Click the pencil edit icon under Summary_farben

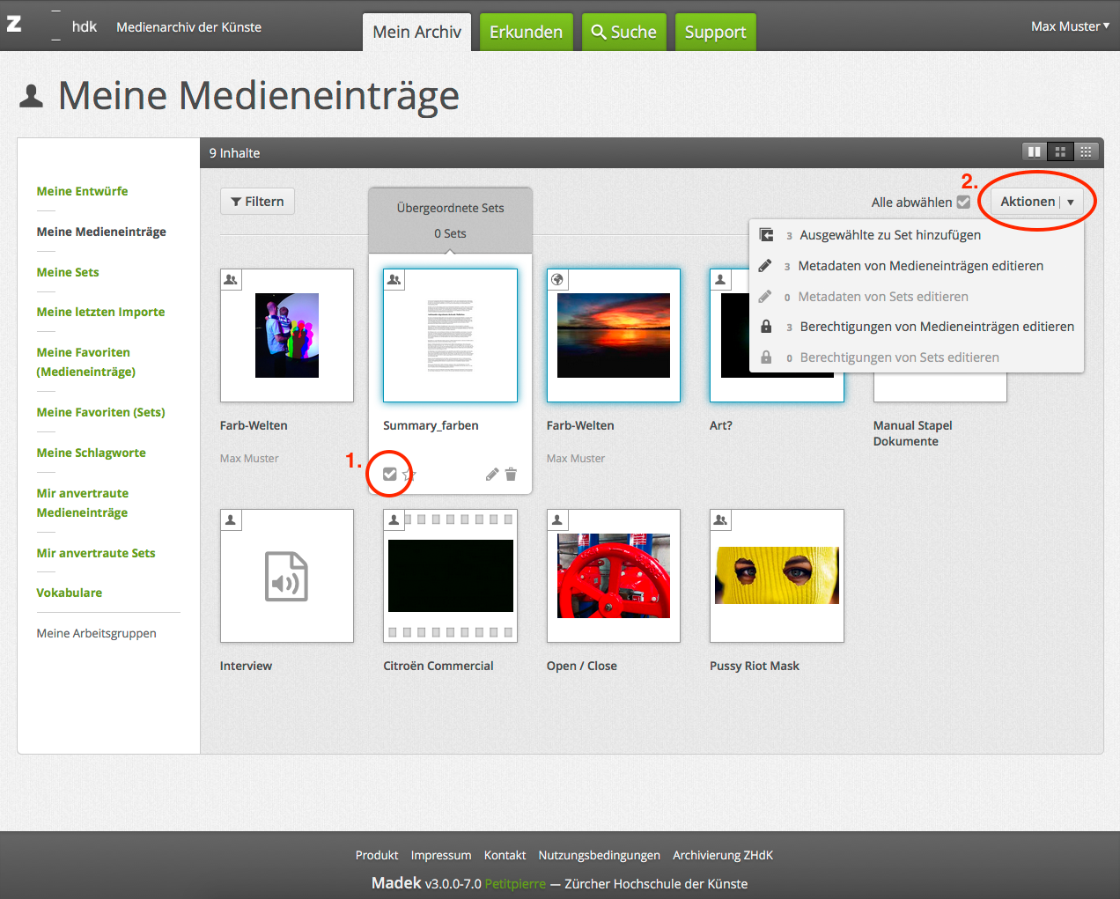point(492,475)
